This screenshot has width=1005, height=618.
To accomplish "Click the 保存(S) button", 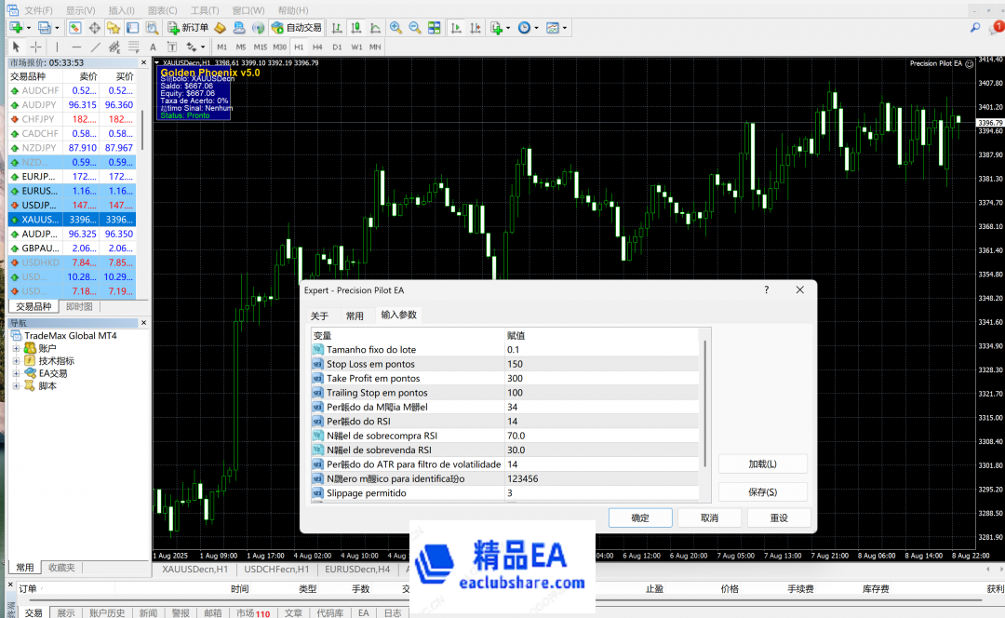I will click(x=763, y=491).
